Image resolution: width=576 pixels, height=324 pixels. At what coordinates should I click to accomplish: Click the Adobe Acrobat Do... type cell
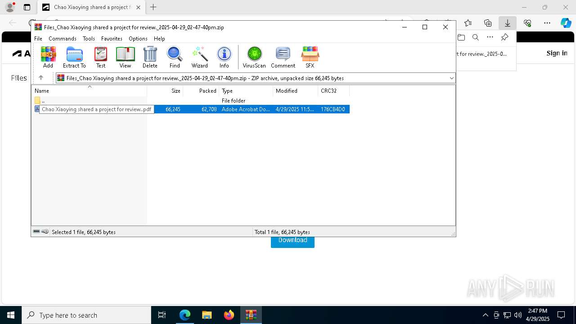[x=246, y=109]
